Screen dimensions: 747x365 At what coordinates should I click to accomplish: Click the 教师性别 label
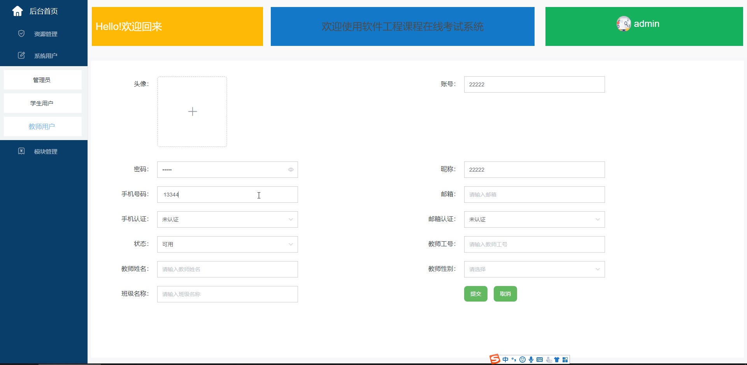tap(442, 269)
